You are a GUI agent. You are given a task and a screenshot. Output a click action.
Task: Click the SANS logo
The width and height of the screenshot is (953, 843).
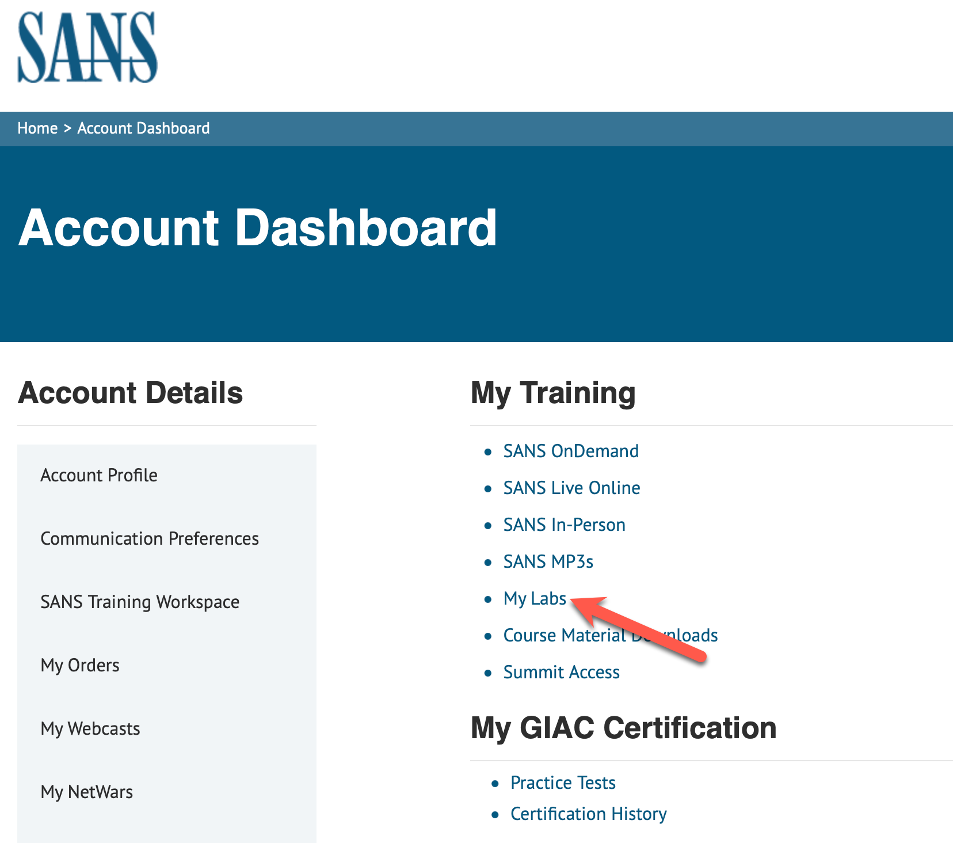(87, 48)
